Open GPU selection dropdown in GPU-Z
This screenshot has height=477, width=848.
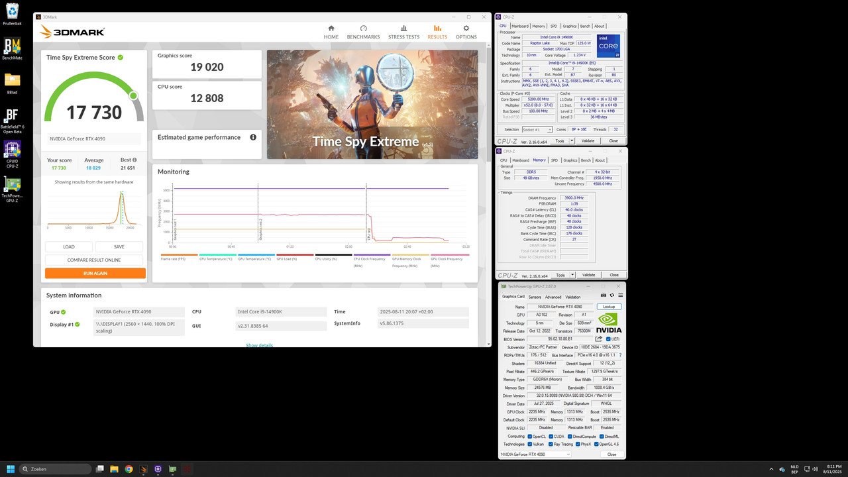[x=535, y=454]
